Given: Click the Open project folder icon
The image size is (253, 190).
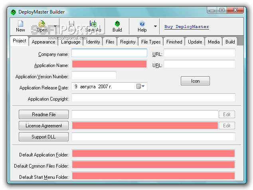Looking at the screenshot, I should [x=42, y=24].
